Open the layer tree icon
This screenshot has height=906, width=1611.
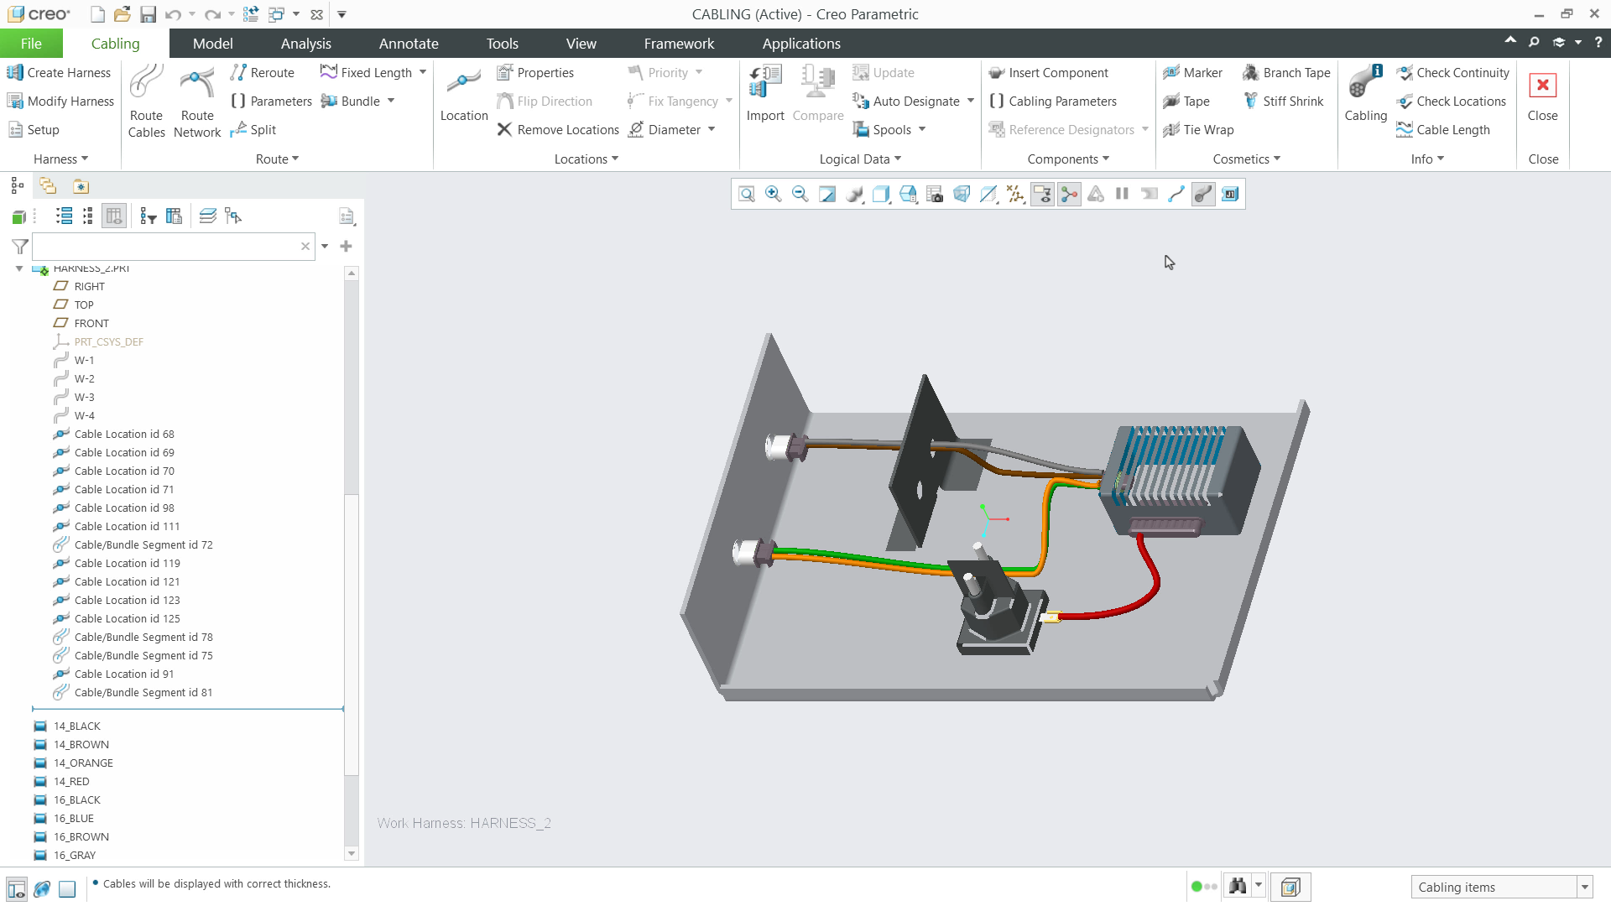point(207,216)
